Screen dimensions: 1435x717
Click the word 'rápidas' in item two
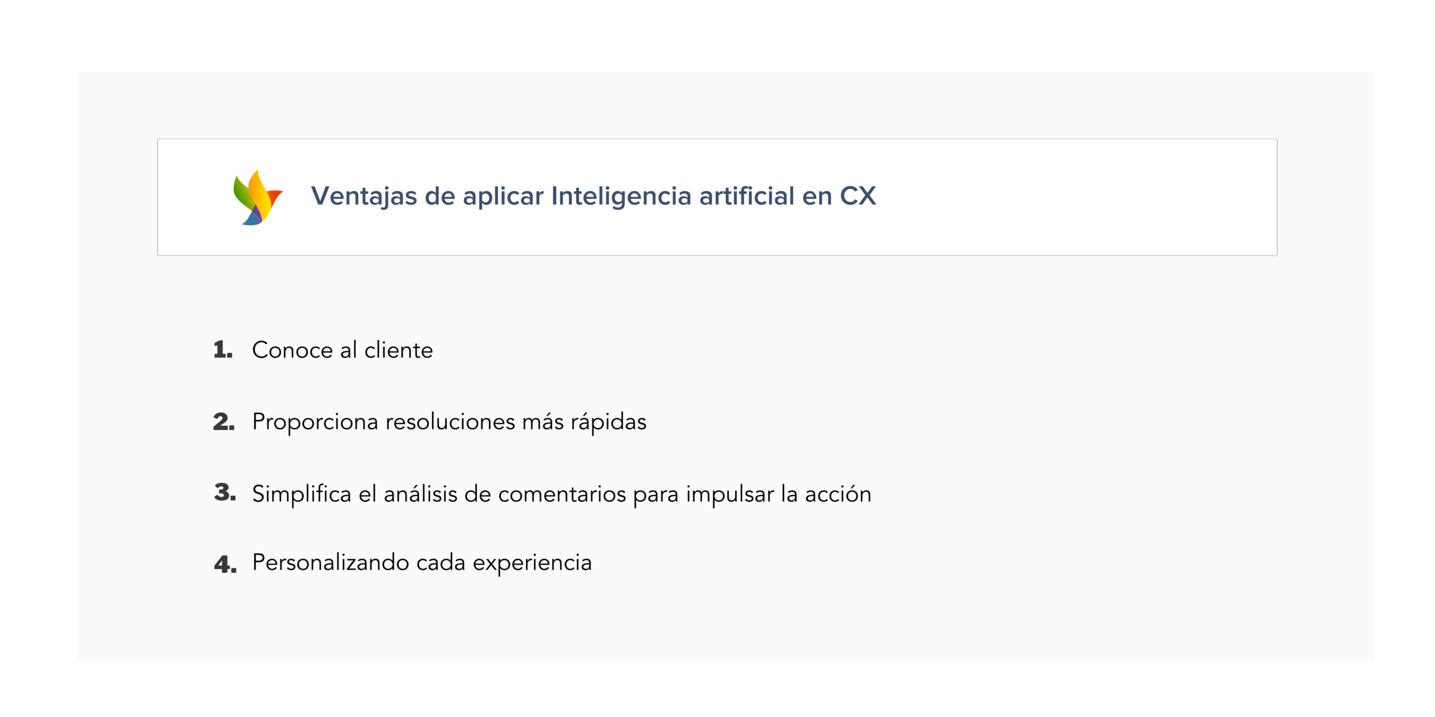coord(608,422)
